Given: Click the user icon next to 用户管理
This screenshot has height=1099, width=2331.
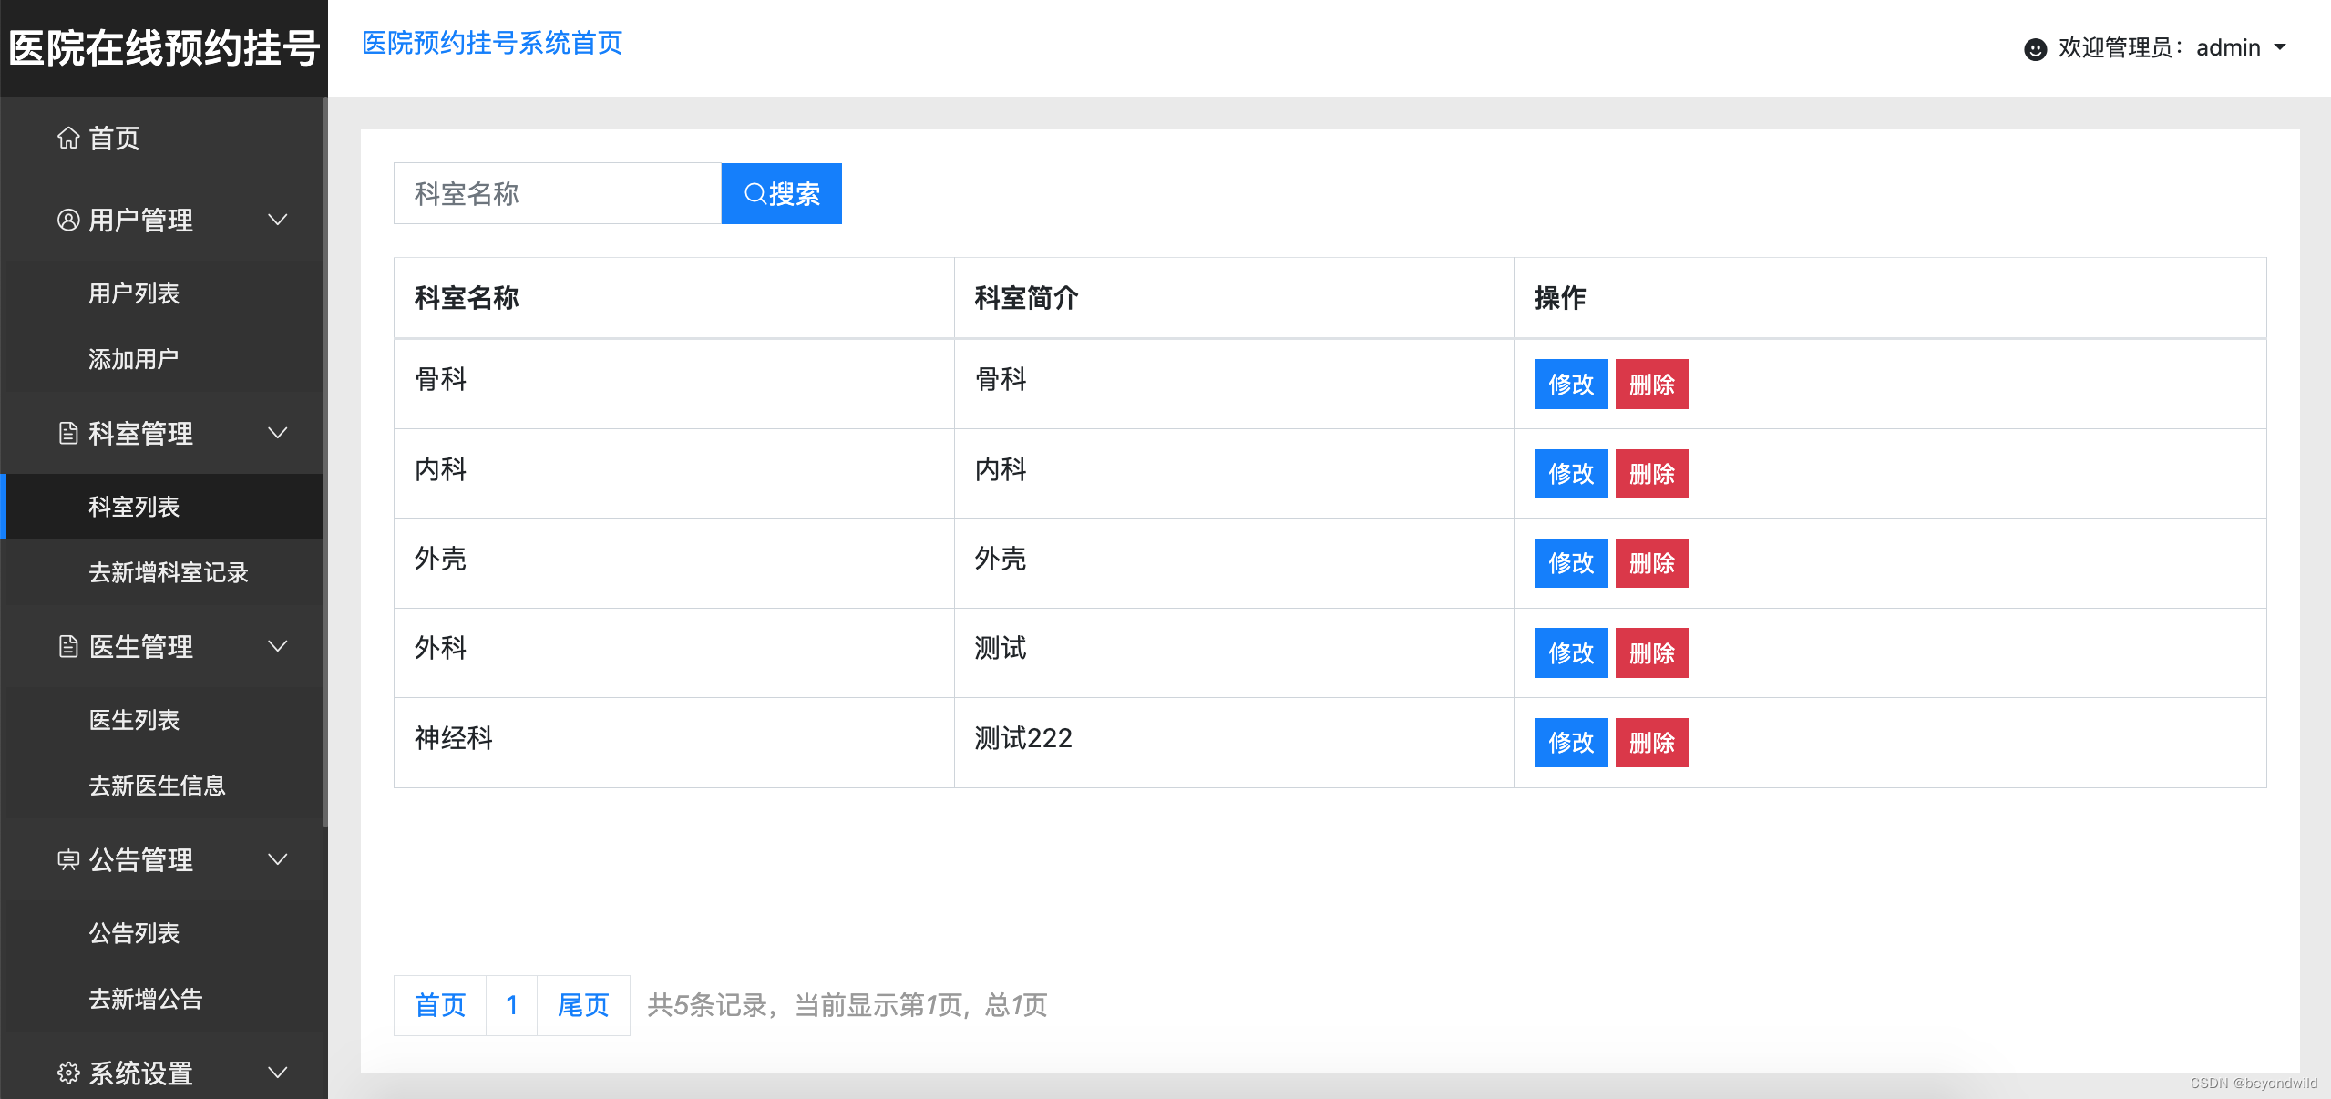Looking at the screenshot, I should [68, 220].
